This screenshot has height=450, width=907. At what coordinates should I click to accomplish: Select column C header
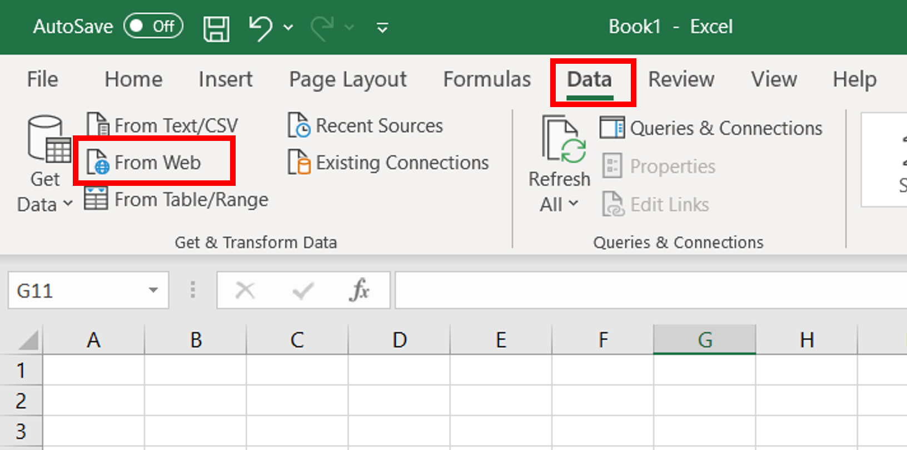pos(297,340)
